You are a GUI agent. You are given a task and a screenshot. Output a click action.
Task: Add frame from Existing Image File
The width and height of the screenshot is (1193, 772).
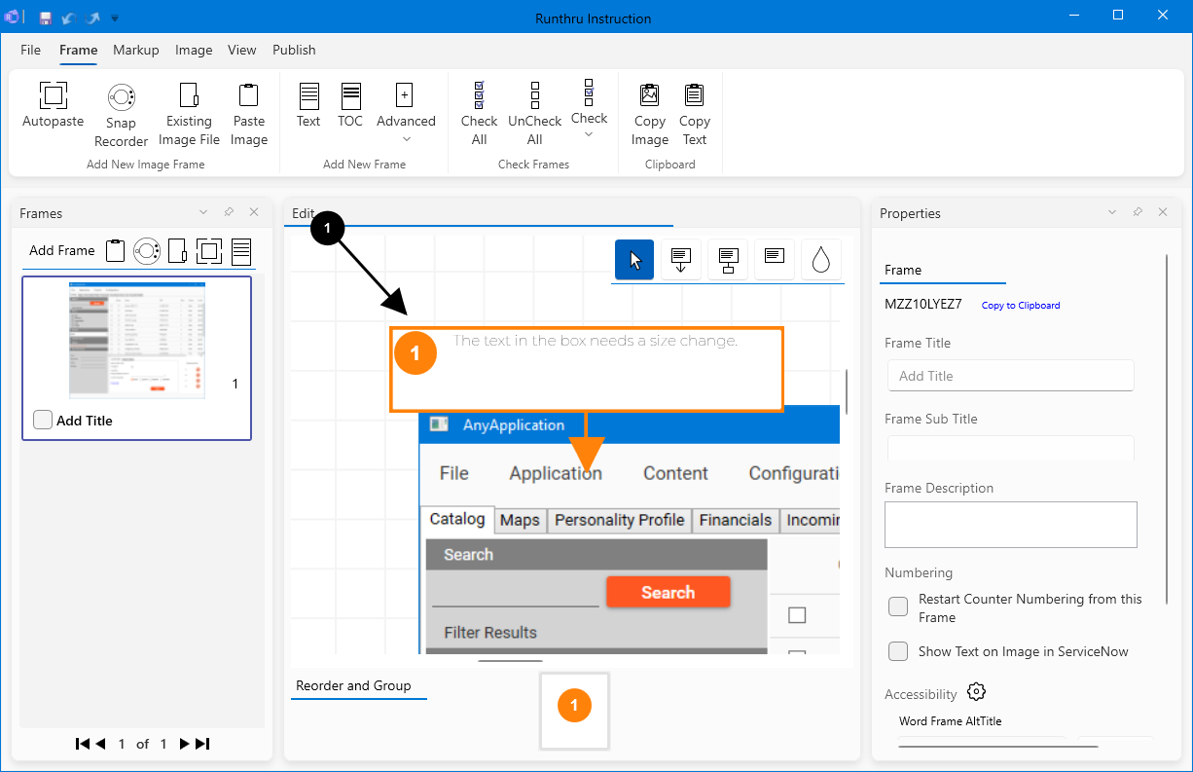coord(189,95)
